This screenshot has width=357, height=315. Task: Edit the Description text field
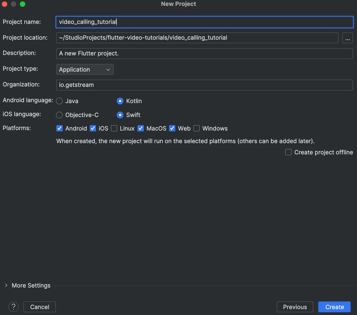(x=204, y=53)
